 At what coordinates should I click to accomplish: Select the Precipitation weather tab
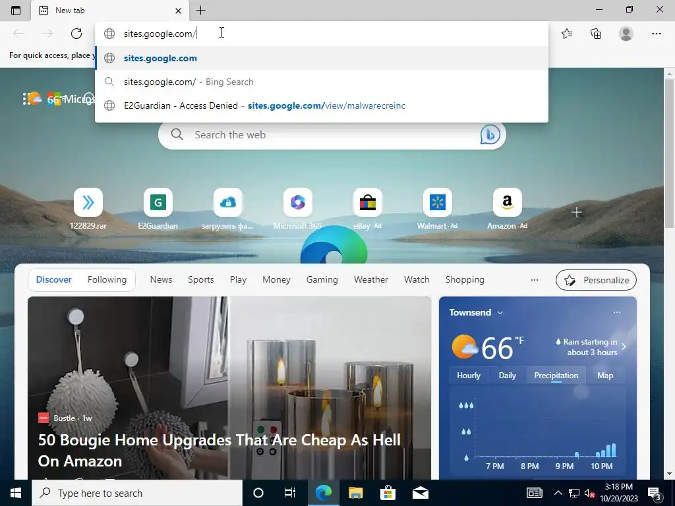click(x=556, y=375)
